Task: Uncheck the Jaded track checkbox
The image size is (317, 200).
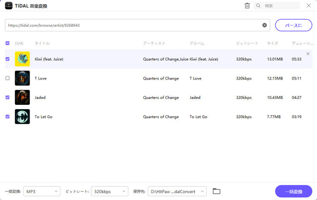Action: click(8, 97)
